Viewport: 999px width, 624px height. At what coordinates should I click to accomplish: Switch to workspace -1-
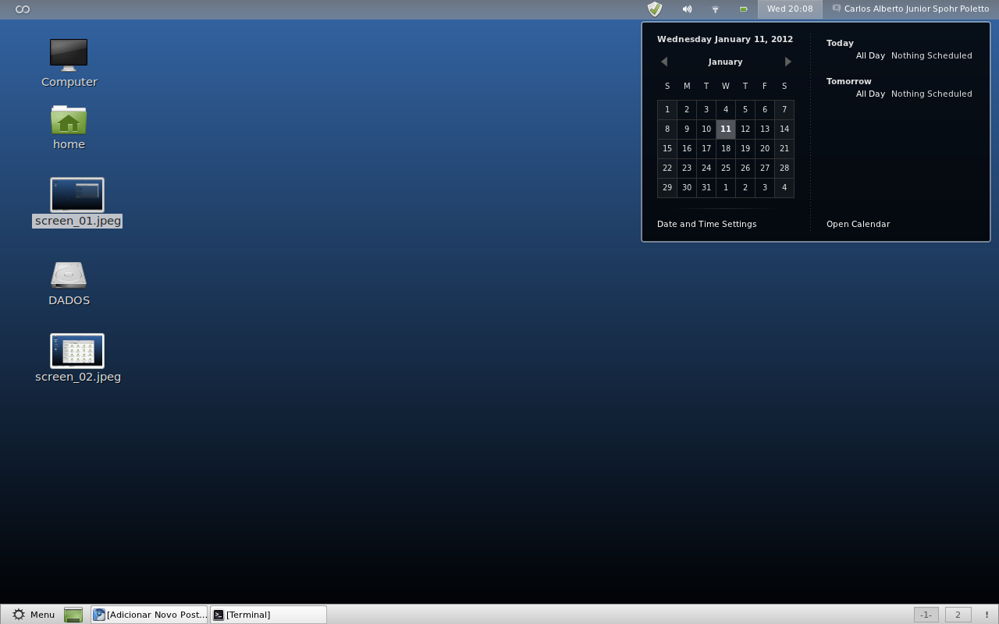[926, 615]
